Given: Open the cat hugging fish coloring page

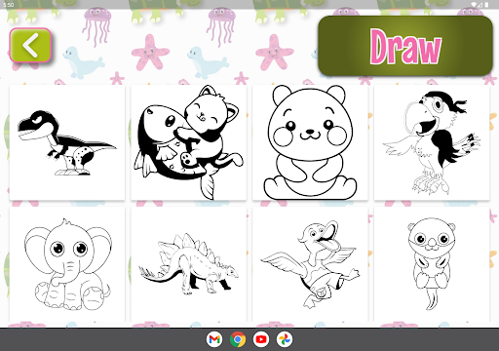Looking at the screenshot, I should click(189, 142).
